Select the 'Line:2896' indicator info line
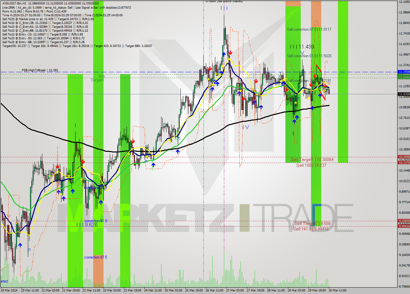This screenshot has height=294, width=410. point(67,7)
